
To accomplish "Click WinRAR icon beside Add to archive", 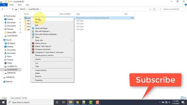I will (x=33, y=43).
